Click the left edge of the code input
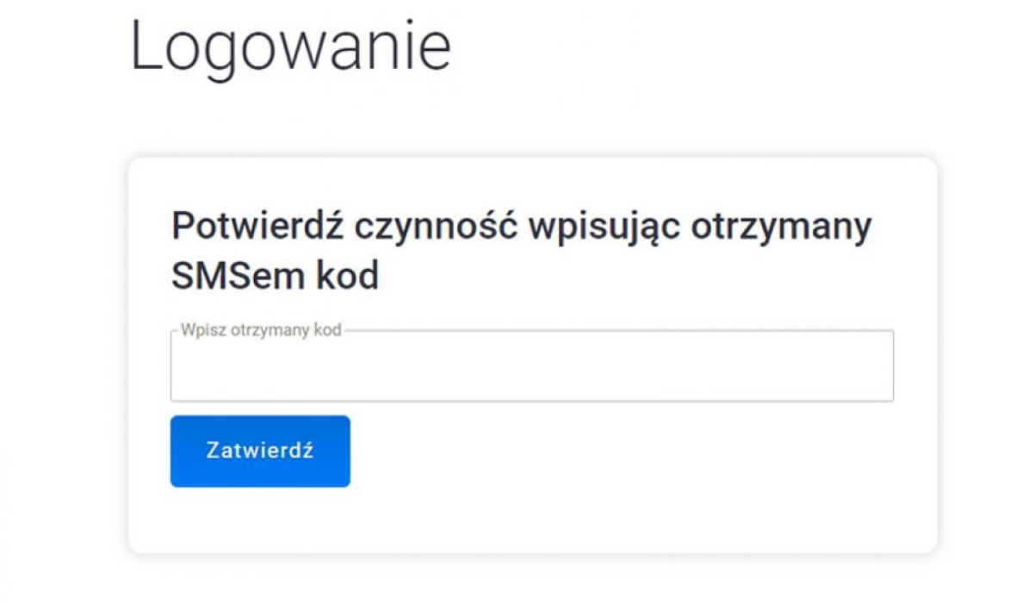 coord(183,369)
